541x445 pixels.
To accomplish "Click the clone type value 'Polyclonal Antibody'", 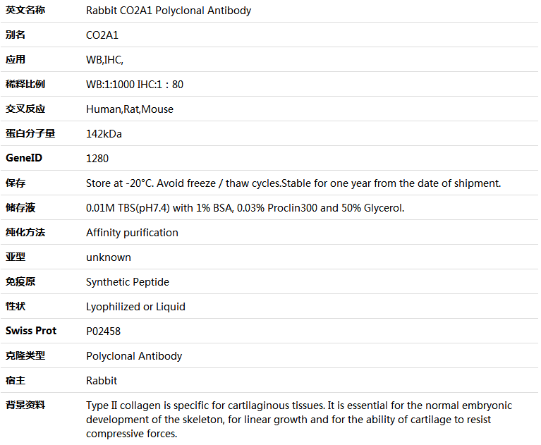I will pyautogui.click(x=134, y=356).
